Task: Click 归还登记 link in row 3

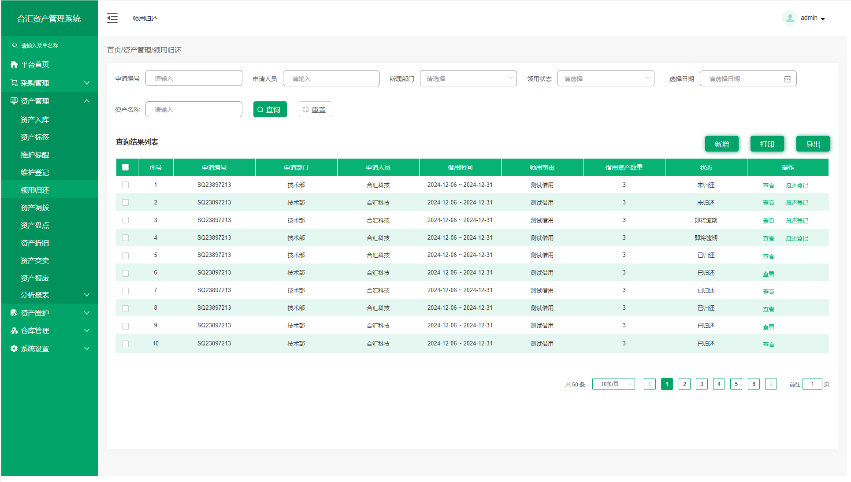Action: pyautogui.click(x=796, y=221)
